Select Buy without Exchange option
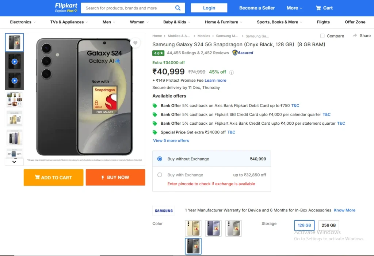The image size is (374, 256). click(x=160, y=159)
